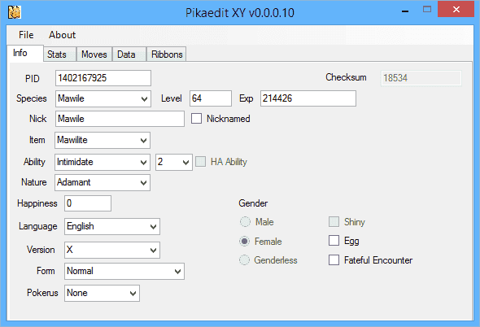Toggle the Shiny checkbox
Image resolution: width=480 pixels, height=327 pixels.
pyautogui.click(x=334, y=222)
